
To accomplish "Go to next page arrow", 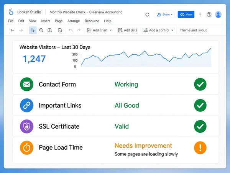I will pos(21,30).
